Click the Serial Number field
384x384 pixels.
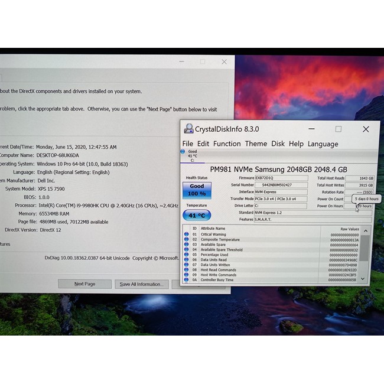[281, 185]
